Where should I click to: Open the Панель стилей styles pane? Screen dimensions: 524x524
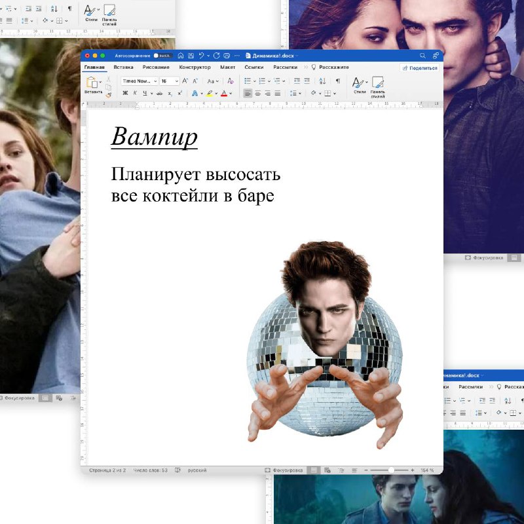378,87
